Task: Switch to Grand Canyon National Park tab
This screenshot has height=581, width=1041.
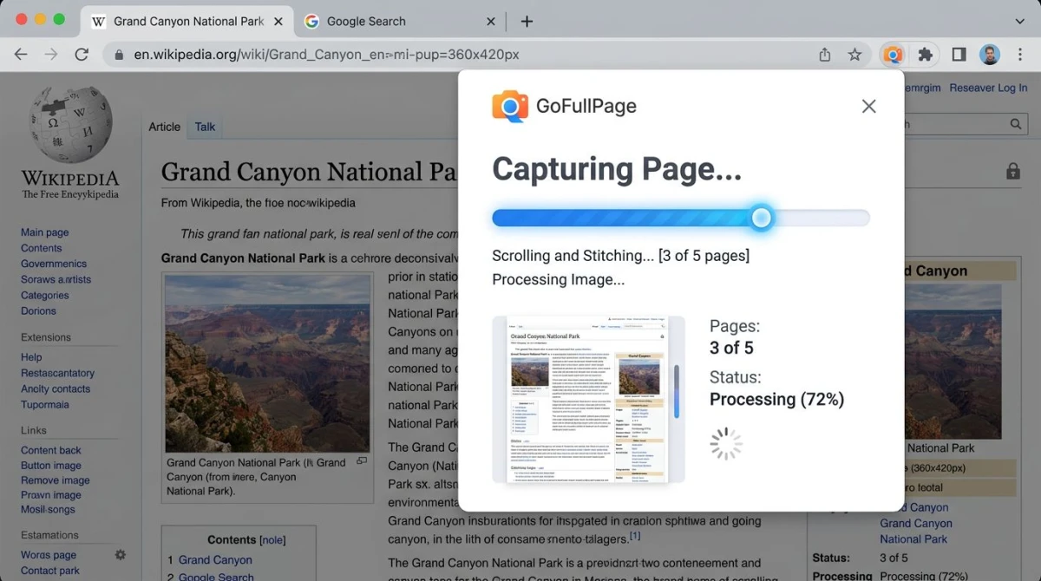Action: coord(189,22)
